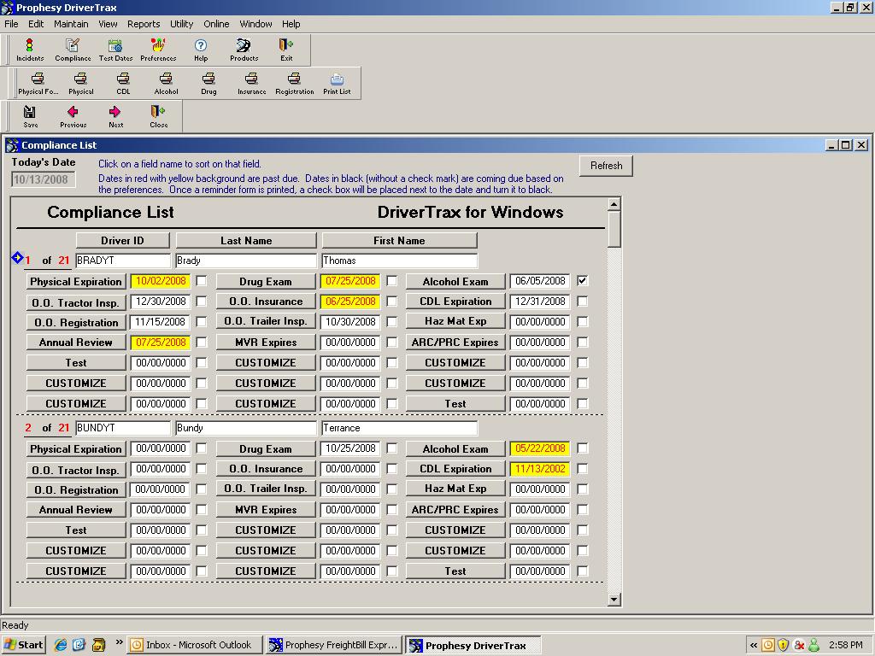Click Brady's ARC/PRC Expires button
Viewport: 875px width, 656px height.
[455, 343]
